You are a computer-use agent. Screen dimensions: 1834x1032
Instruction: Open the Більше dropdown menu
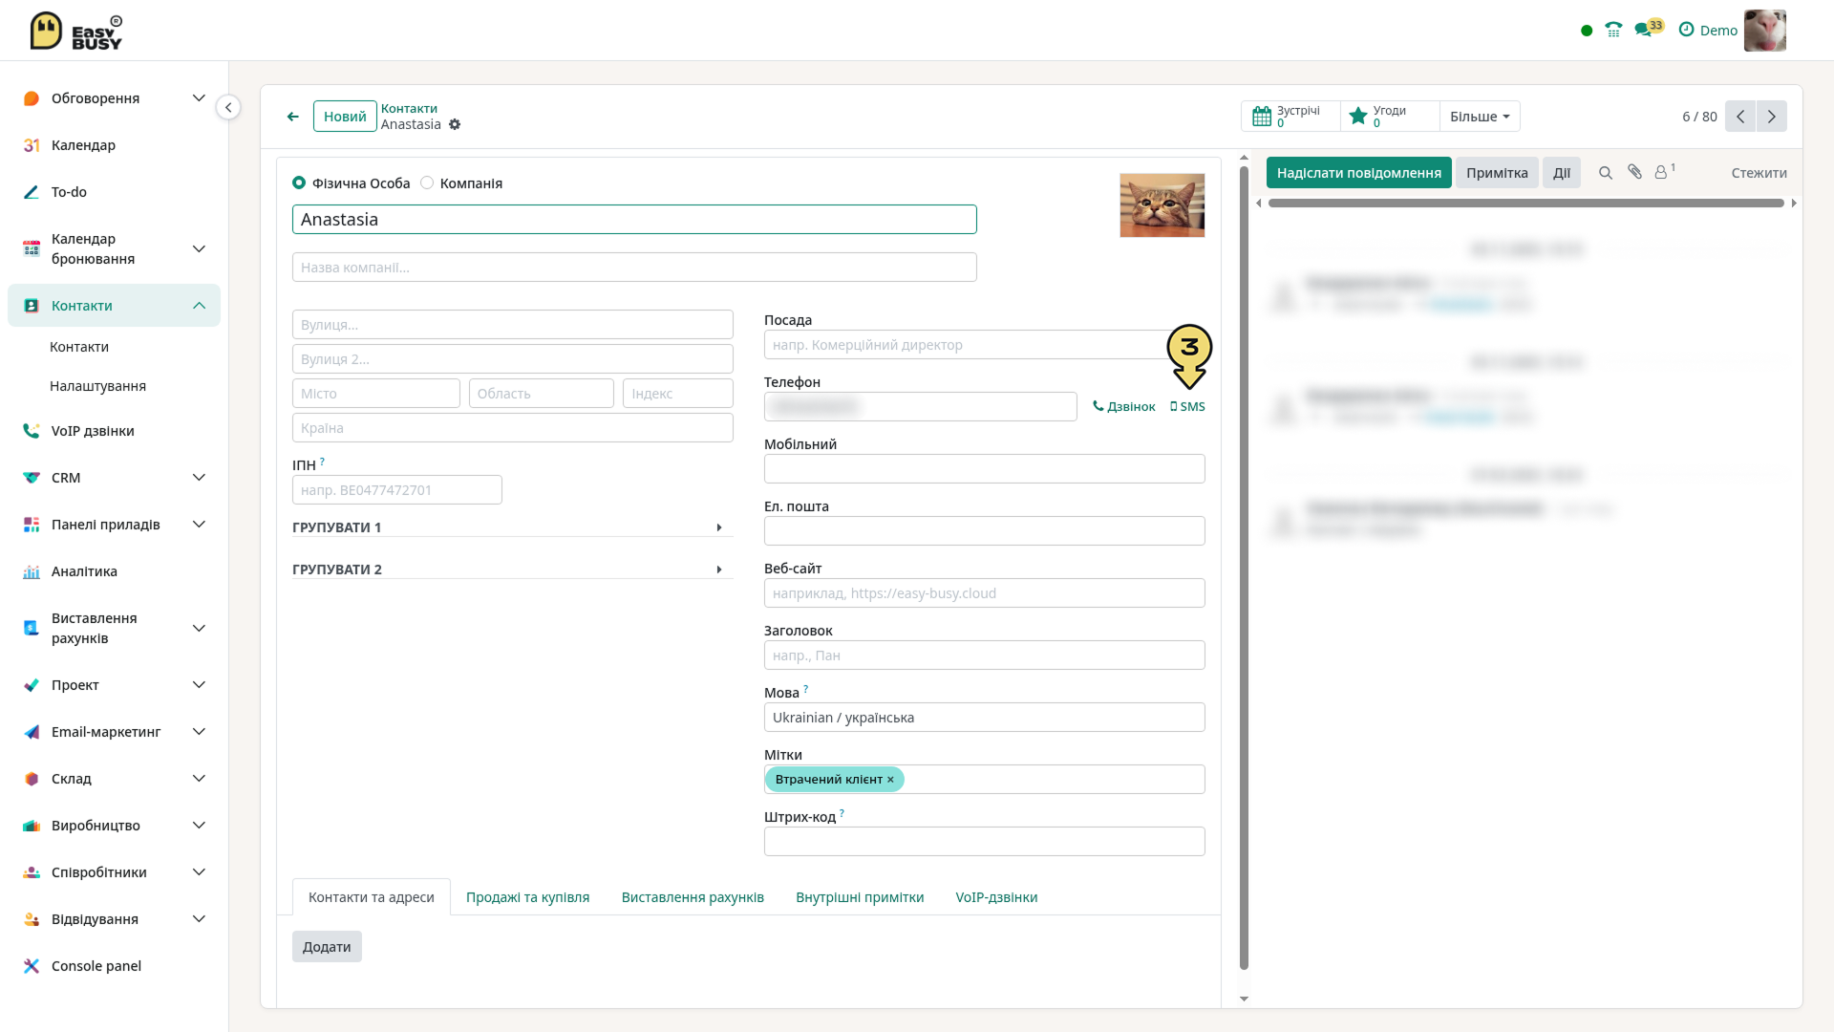click(x=1480, y=117)
